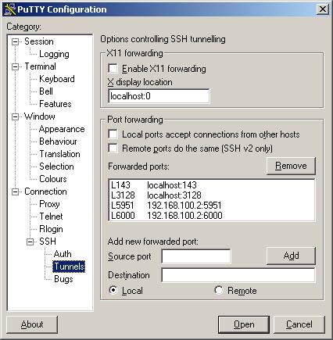This screenshot has width=333, height=340.
Task: Open the Behaviour category
Action: point(58,141)
